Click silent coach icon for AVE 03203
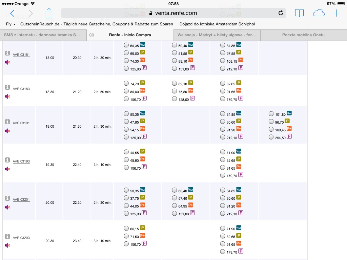Viewport: 347px width, 260px height. pos(7,245)
